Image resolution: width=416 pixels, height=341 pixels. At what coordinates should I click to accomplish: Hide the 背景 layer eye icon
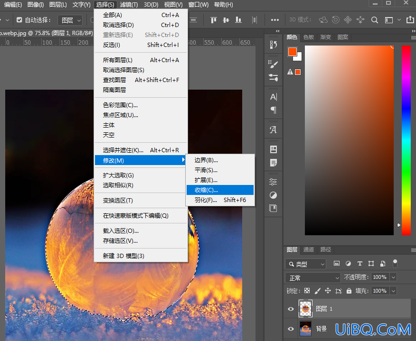291,329
